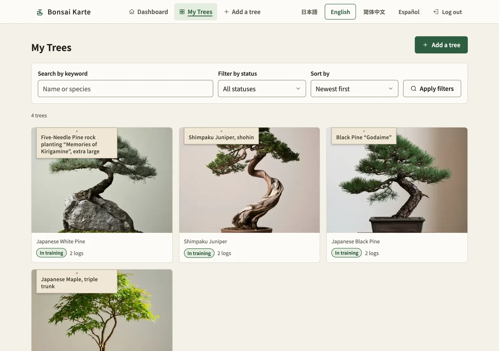Image resolution: width=499 pixels, height=351 pixels.
Task: Click the Japanese Black Pine species text
Action: [356, 241]
